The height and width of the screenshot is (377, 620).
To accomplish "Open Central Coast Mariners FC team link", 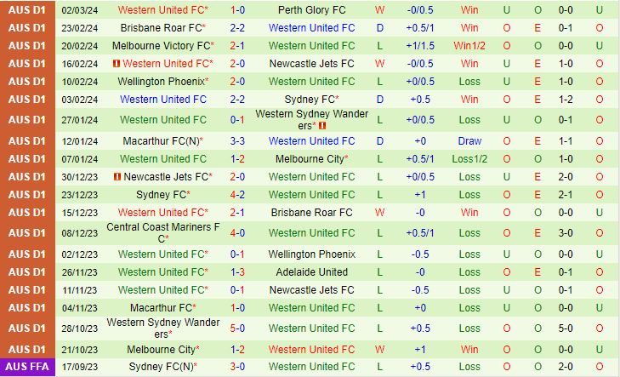I will 162,232.
